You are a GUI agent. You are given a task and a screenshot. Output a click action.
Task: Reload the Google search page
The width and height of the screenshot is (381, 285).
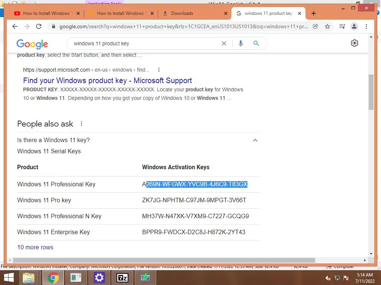(39, 26)
